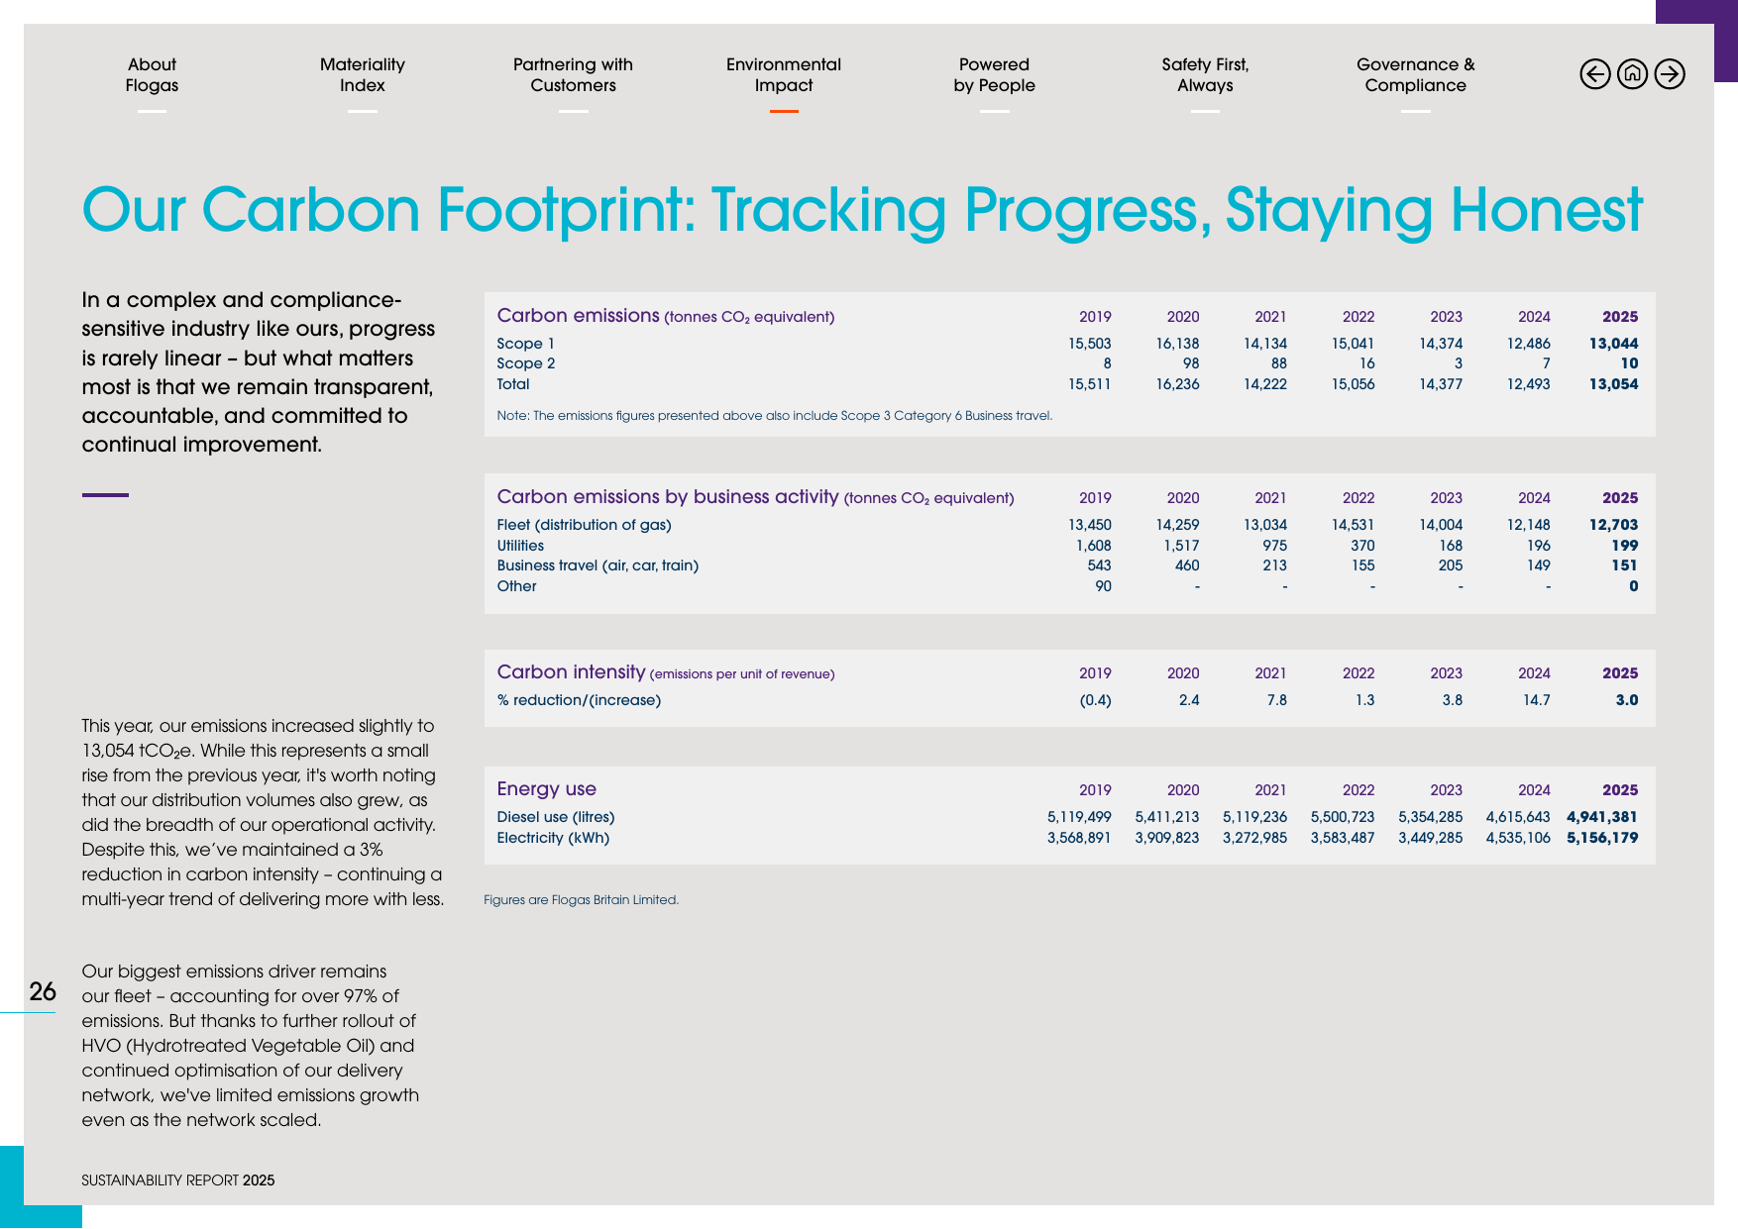Open the Partnering with Customers section
The image size is (1738, 1229).
(x=573, y=75)
